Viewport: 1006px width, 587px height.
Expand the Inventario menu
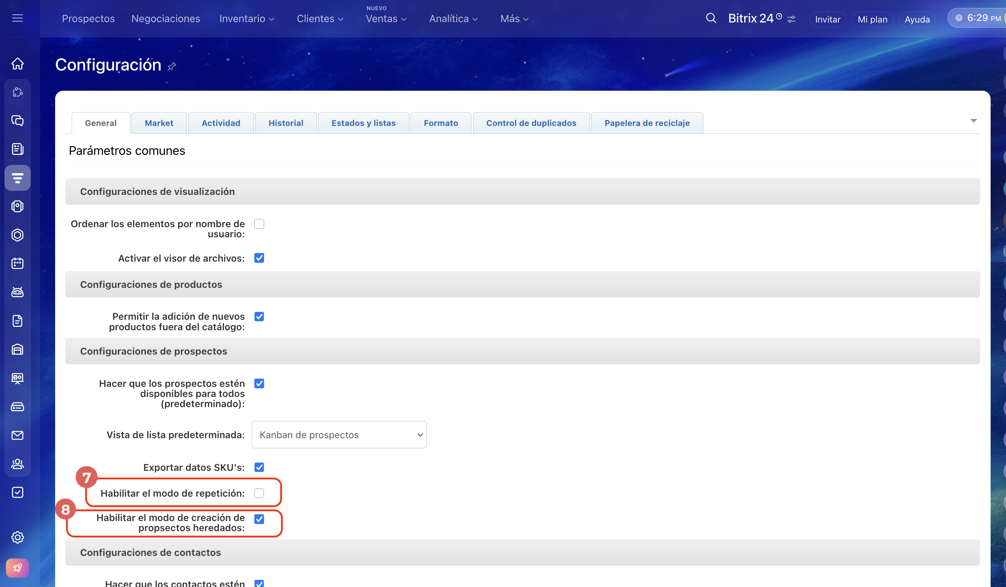click(247, 19)
